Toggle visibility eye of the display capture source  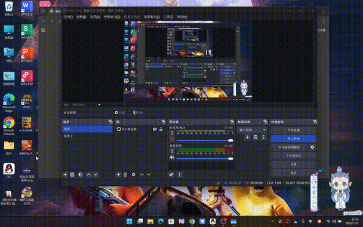click(x=155, y=129)
